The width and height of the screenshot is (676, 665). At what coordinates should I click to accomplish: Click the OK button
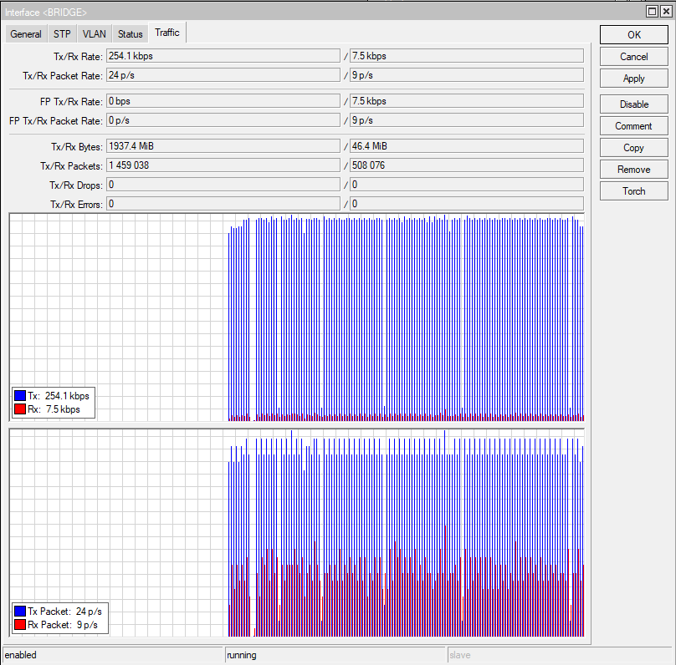pos(633,35)
